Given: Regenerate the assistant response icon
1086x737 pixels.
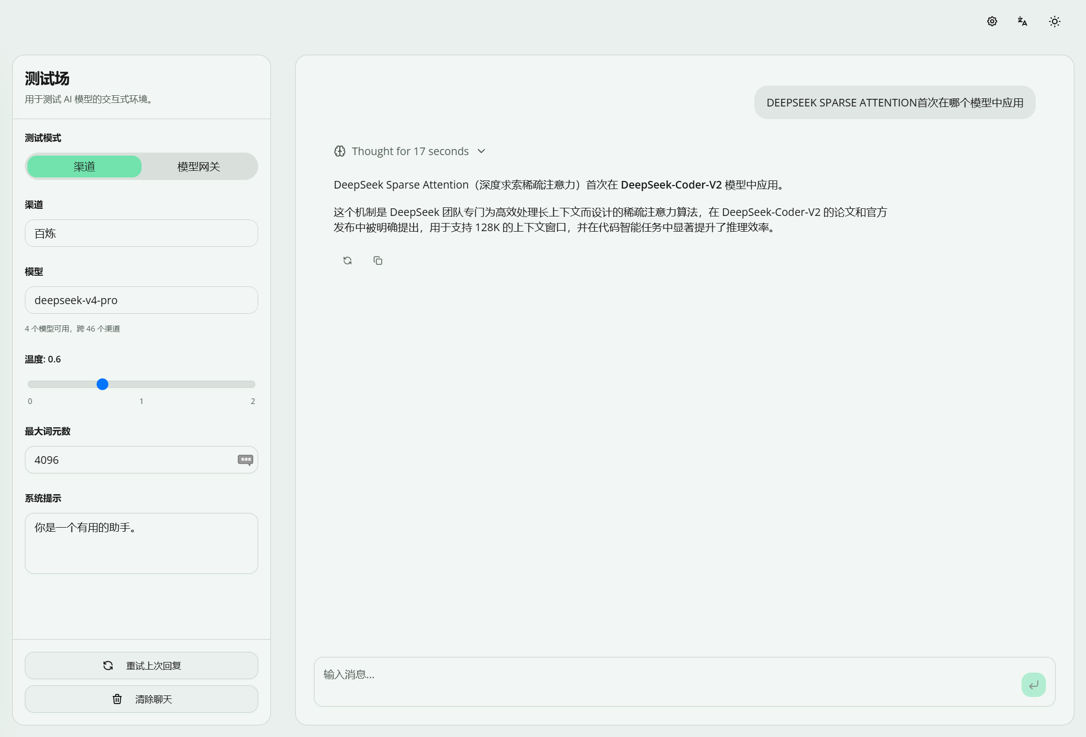Looking at the screenshot, I should pos(347,261).
